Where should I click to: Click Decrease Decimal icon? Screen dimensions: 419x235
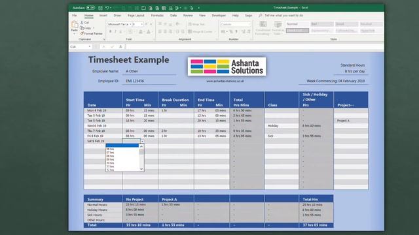click(x=249, y=32)
